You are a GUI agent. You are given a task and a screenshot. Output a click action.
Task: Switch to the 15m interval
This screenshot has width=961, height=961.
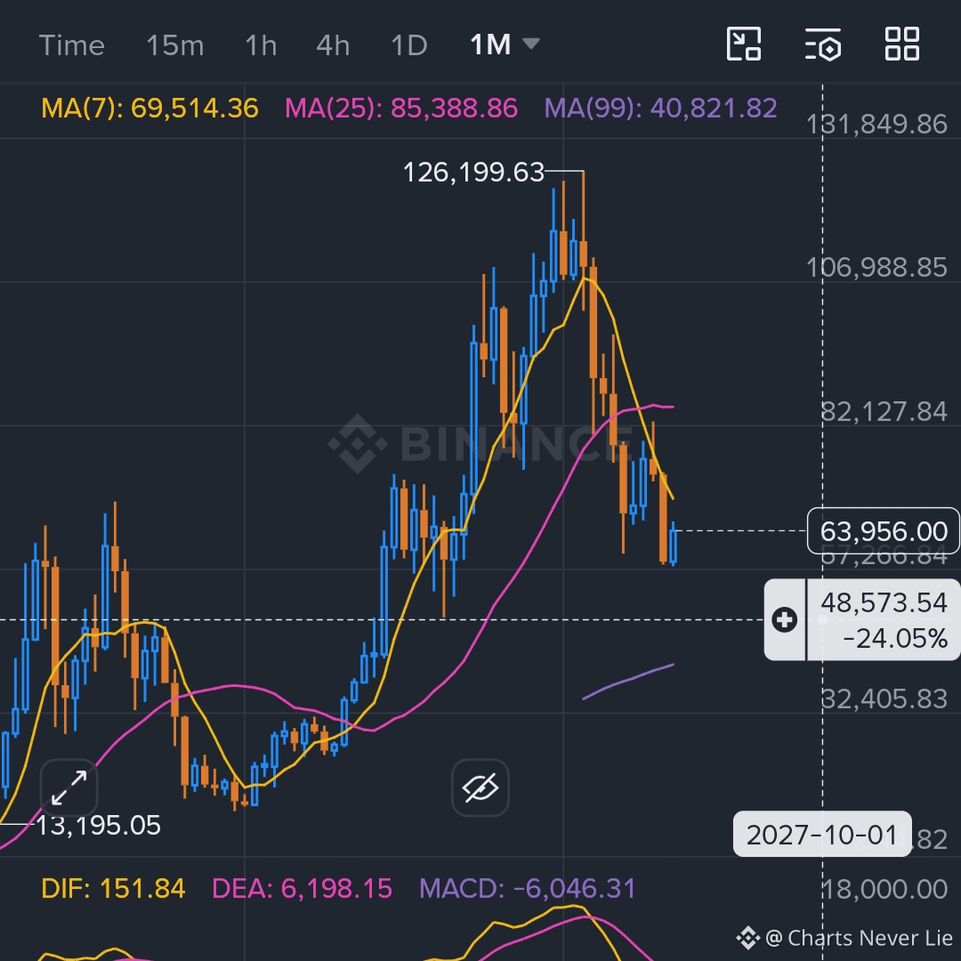click(x=174, y=46)
